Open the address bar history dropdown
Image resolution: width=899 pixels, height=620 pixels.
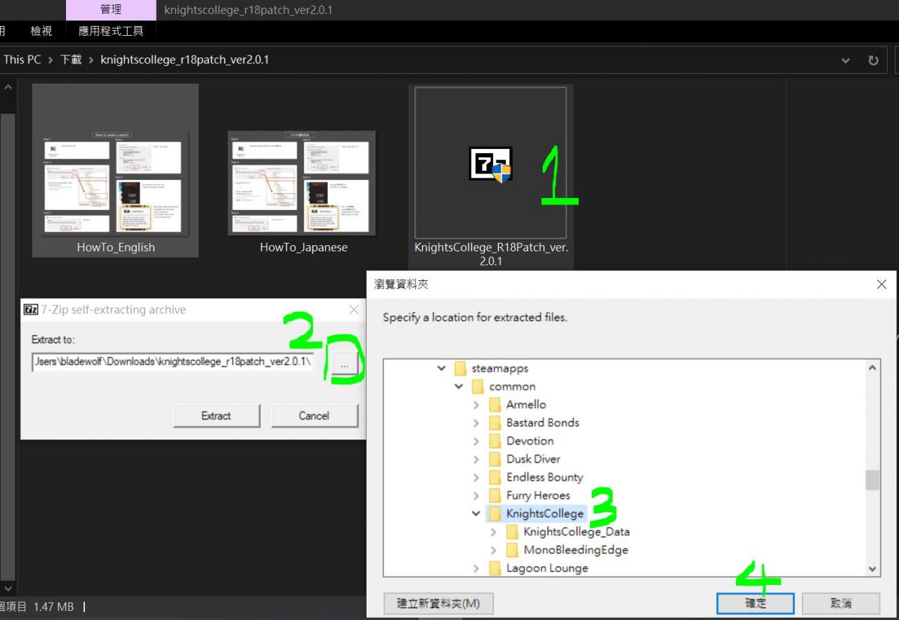pyautogui.click(x=846, y=60)
